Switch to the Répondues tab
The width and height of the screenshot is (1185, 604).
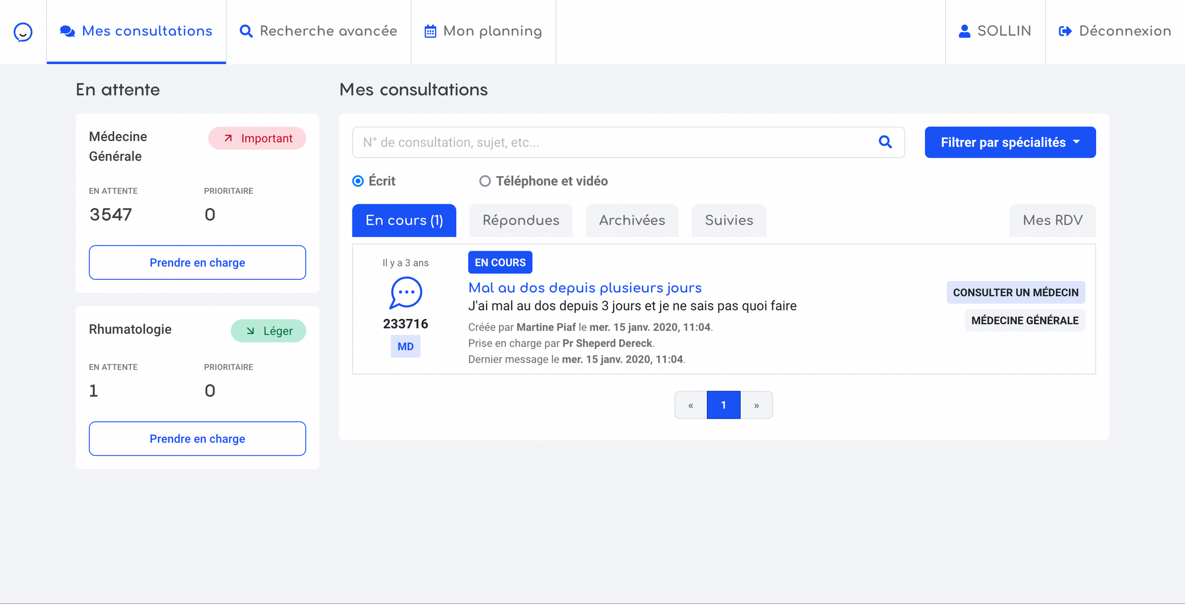(521, 220)
